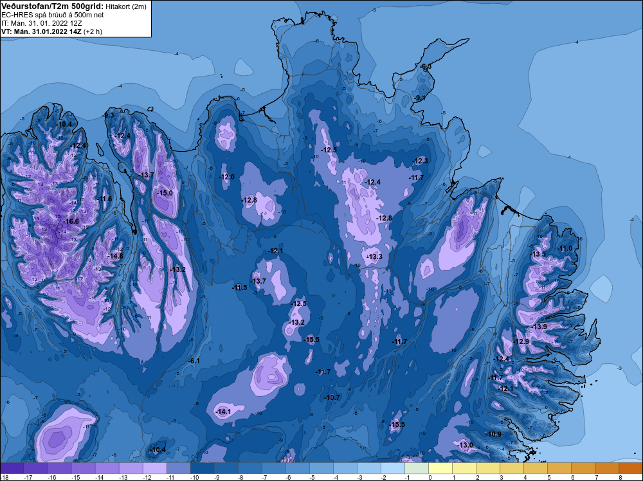Click the temperature value -16.6 on the map
643x481 pixels.
tap(71, 221)
